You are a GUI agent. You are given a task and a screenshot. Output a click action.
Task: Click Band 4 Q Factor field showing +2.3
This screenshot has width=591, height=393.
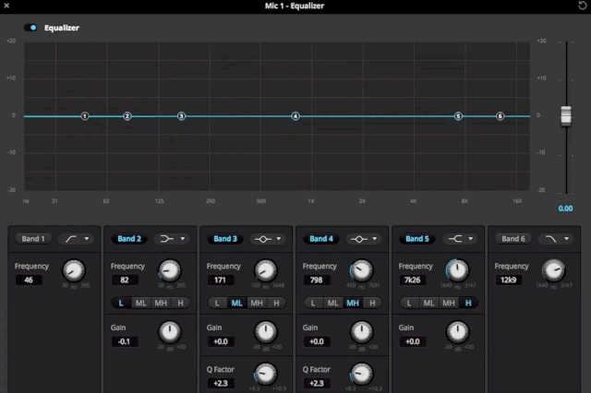[x=317, y=383]
